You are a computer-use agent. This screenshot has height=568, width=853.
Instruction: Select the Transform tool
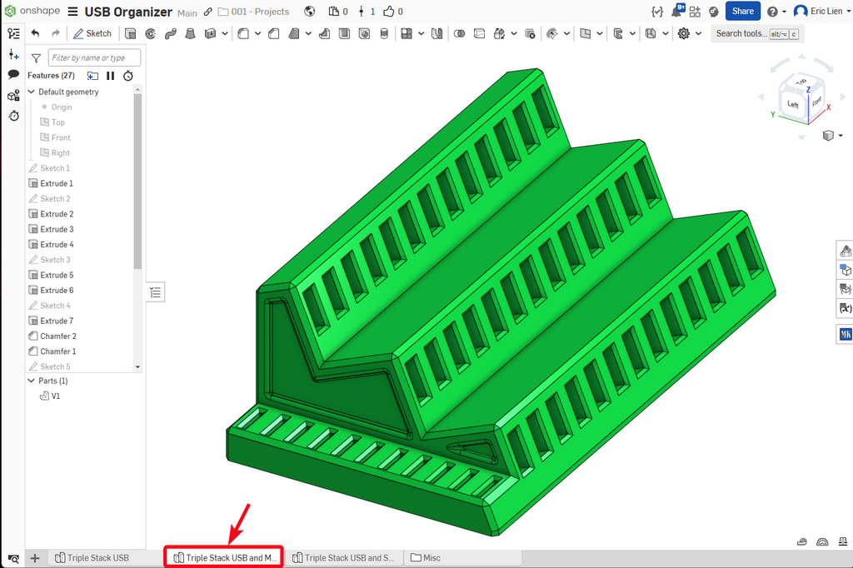pos(500,34)
